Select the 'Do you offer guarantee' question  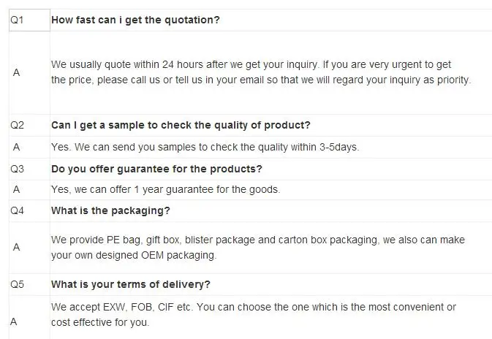[x=156, y=169]
